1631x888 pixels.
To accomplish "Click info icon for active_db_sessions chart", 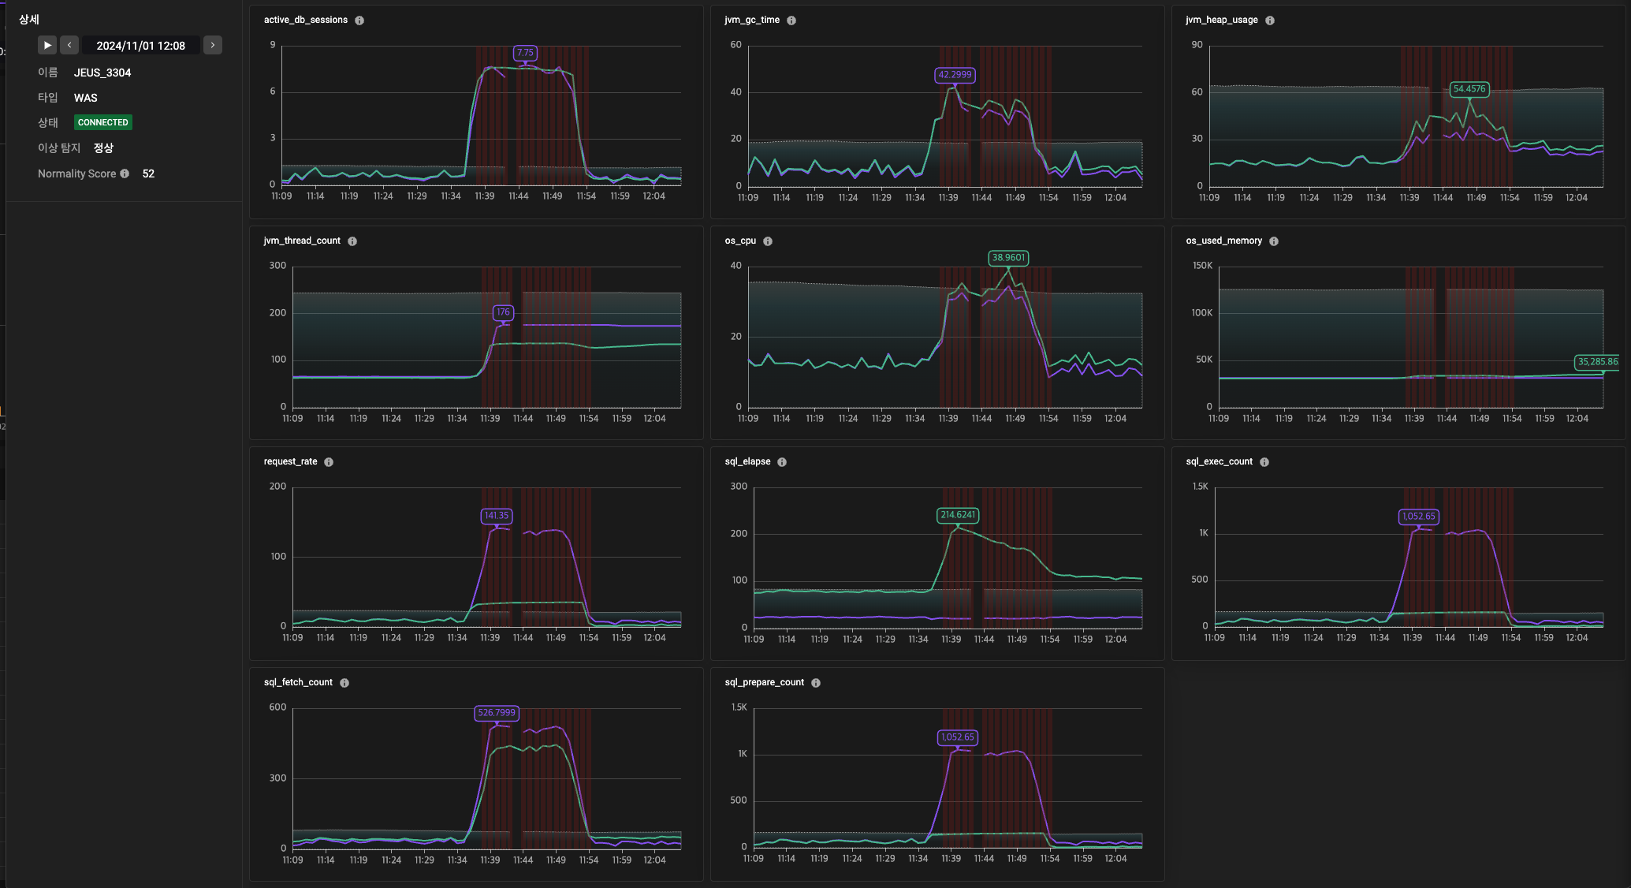I will point(359,21).
